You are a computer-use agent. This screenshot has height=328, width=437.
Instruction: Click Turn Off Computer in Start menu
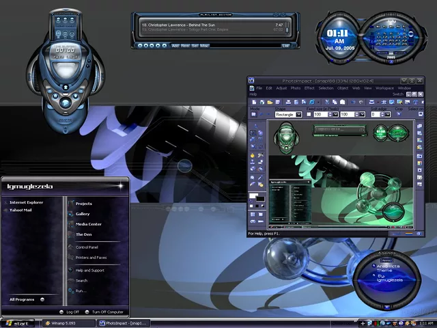point(104,312)
